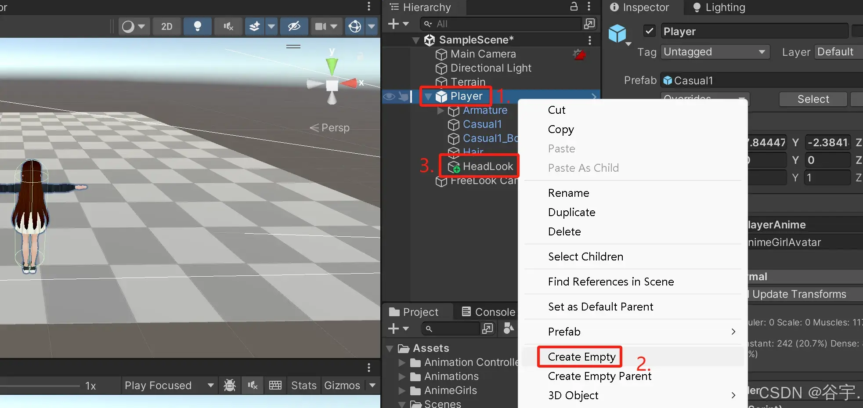Toggle Hierarchy panel lock icon

click(x=574, y=6)
